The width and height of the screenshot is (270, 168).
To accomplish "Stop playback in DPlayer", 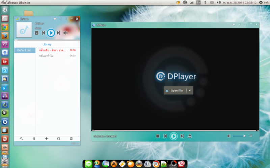I will (158, 136).
